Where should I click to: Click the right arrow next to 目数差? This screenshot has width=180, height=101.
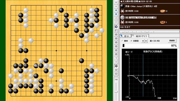pos(146,41)
